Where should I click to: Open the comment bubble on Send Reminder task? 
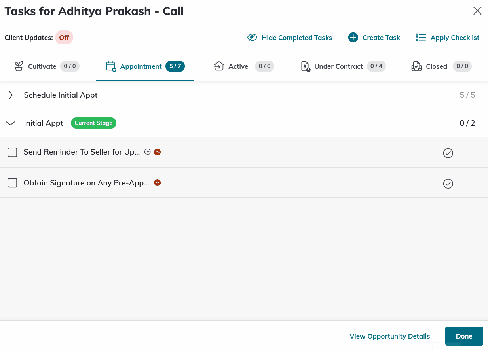[147, 152]
